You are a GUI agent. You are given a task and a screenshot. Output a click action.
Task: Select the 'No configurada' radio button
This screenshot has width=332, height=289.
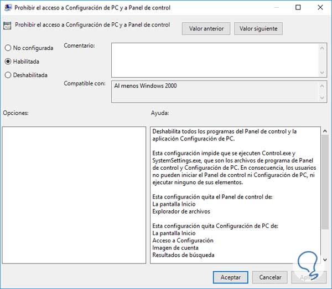(8, 48)
